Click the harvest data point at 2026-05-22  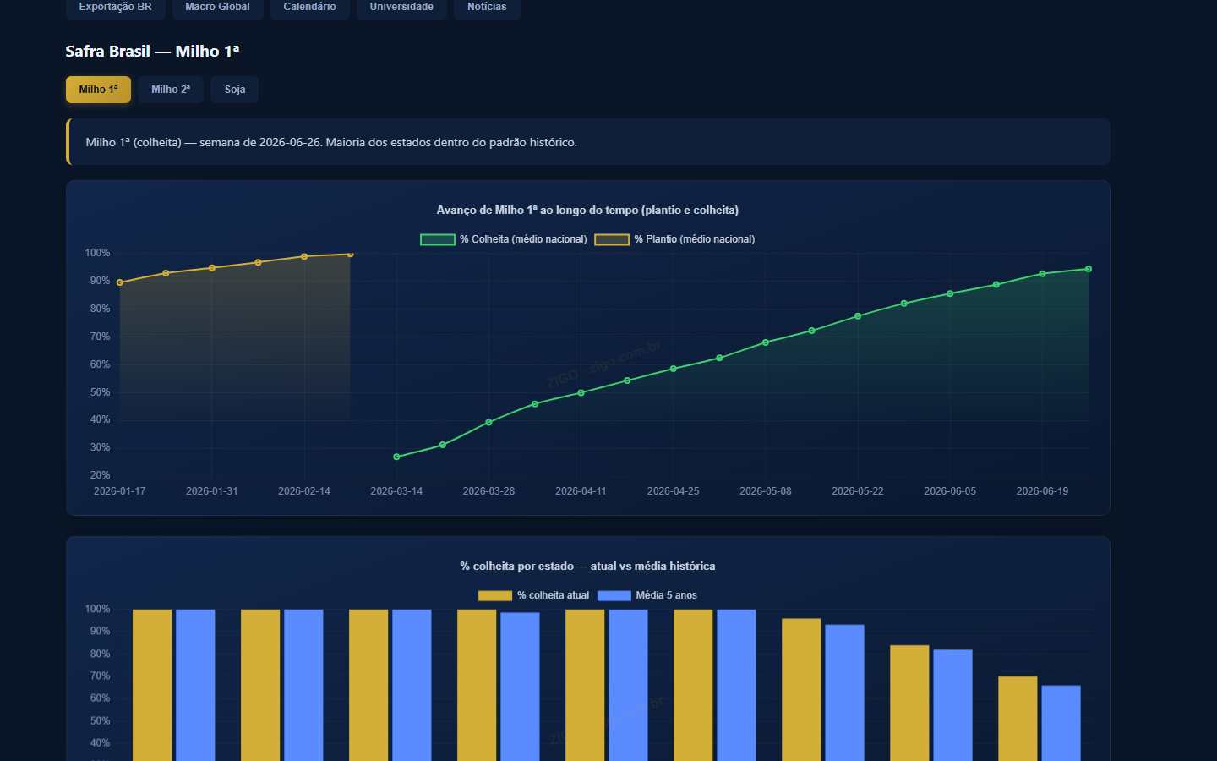[x=858, y=316]
